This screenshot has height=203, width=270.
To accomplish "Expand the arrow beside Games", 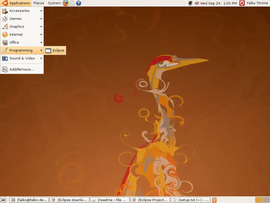I will click(41, 19).
